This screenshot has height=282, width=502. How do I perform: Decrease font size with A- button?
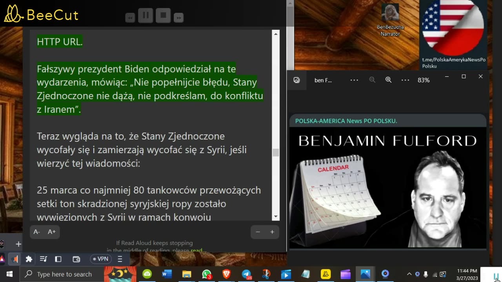(x=36, y=232)
